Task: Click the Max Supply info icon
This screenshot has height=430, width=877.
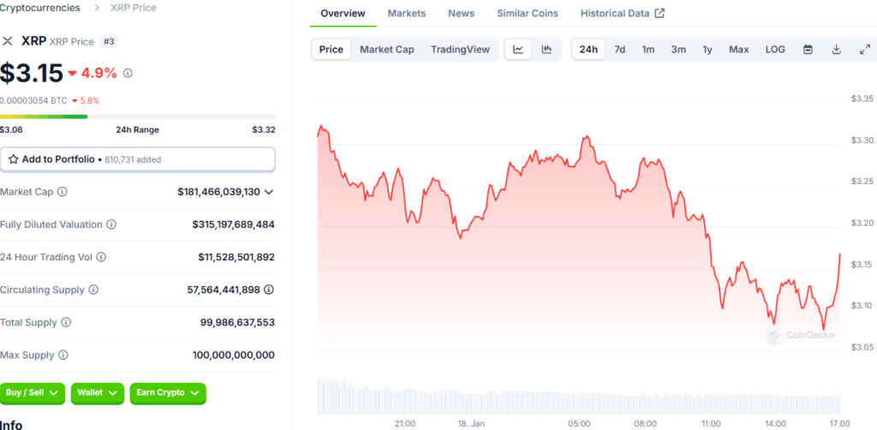Action: click(63, 355)
